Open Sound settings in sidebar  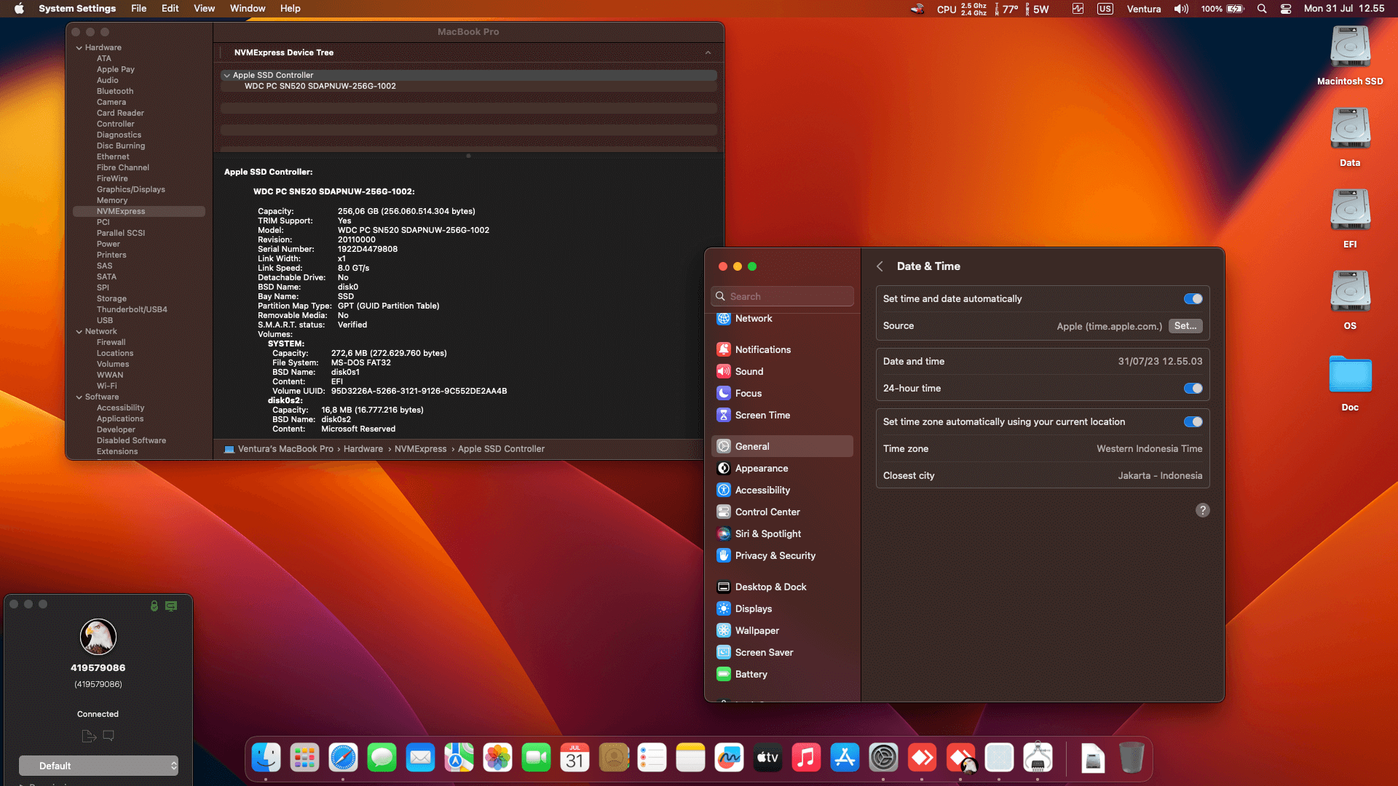pos(782,371)
